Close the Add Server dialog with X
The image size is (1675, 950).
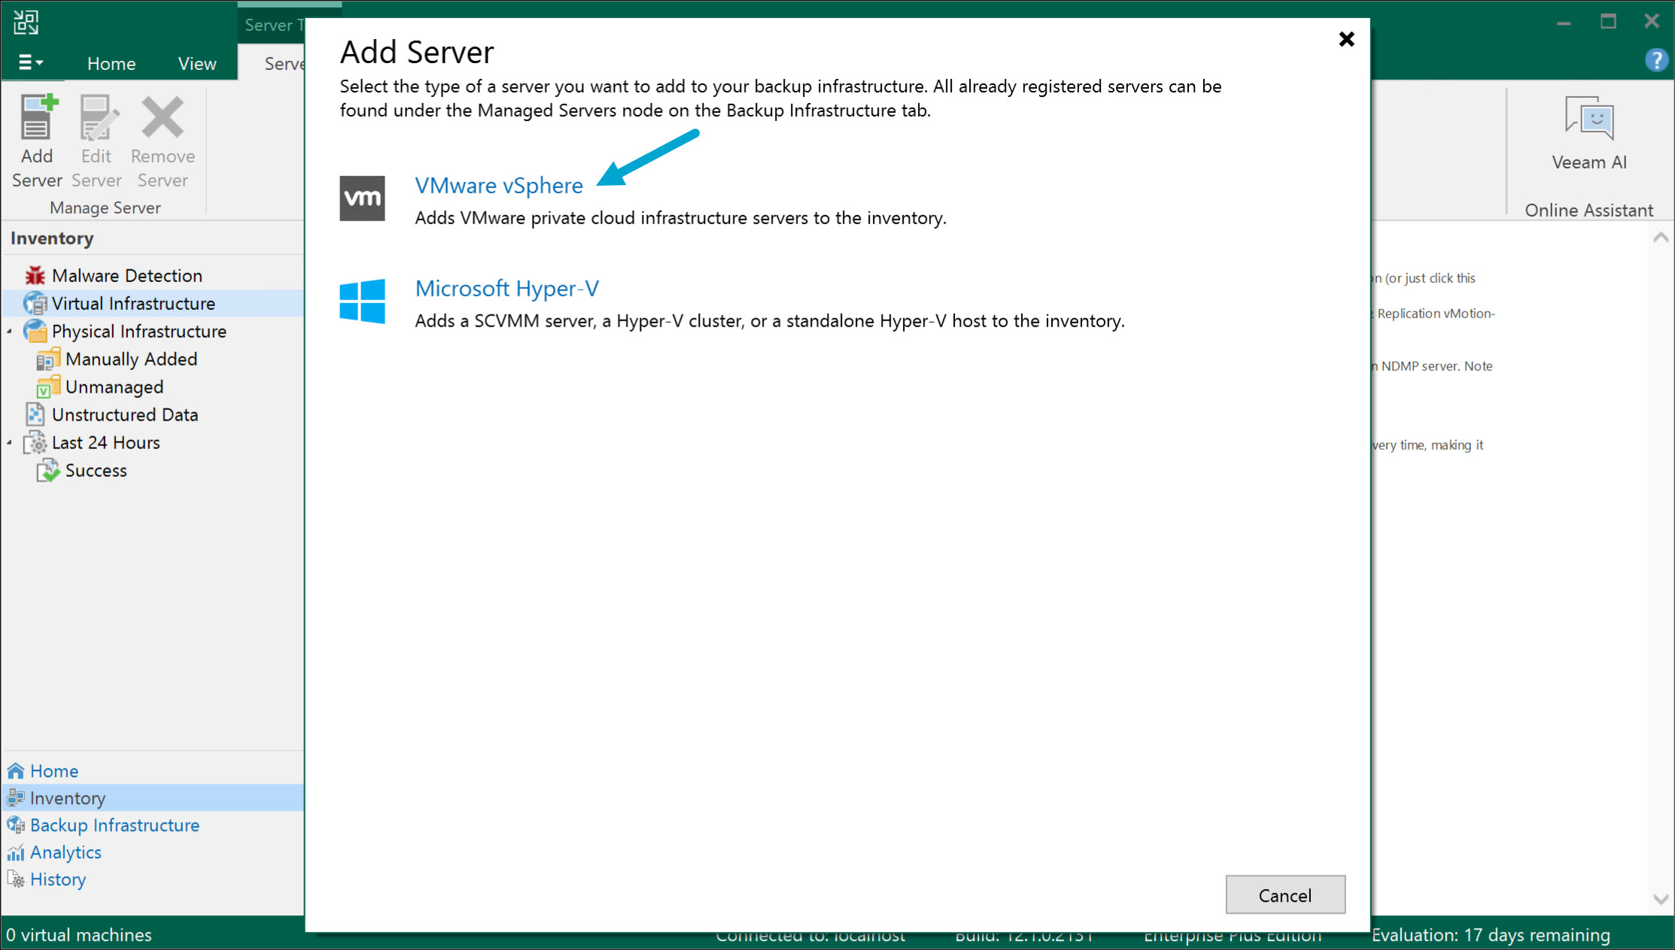click(1346, 39)
